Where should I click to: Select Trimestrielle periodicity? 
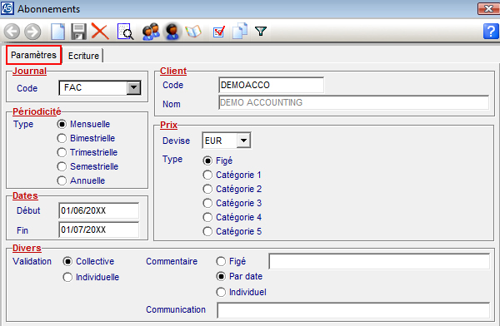pos(87,152)
